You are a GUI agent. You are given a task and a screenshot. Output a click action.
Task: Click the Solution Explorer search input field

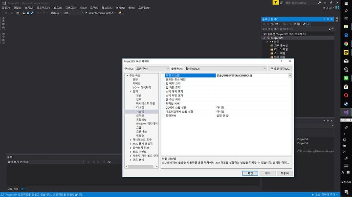pos(295,29)
